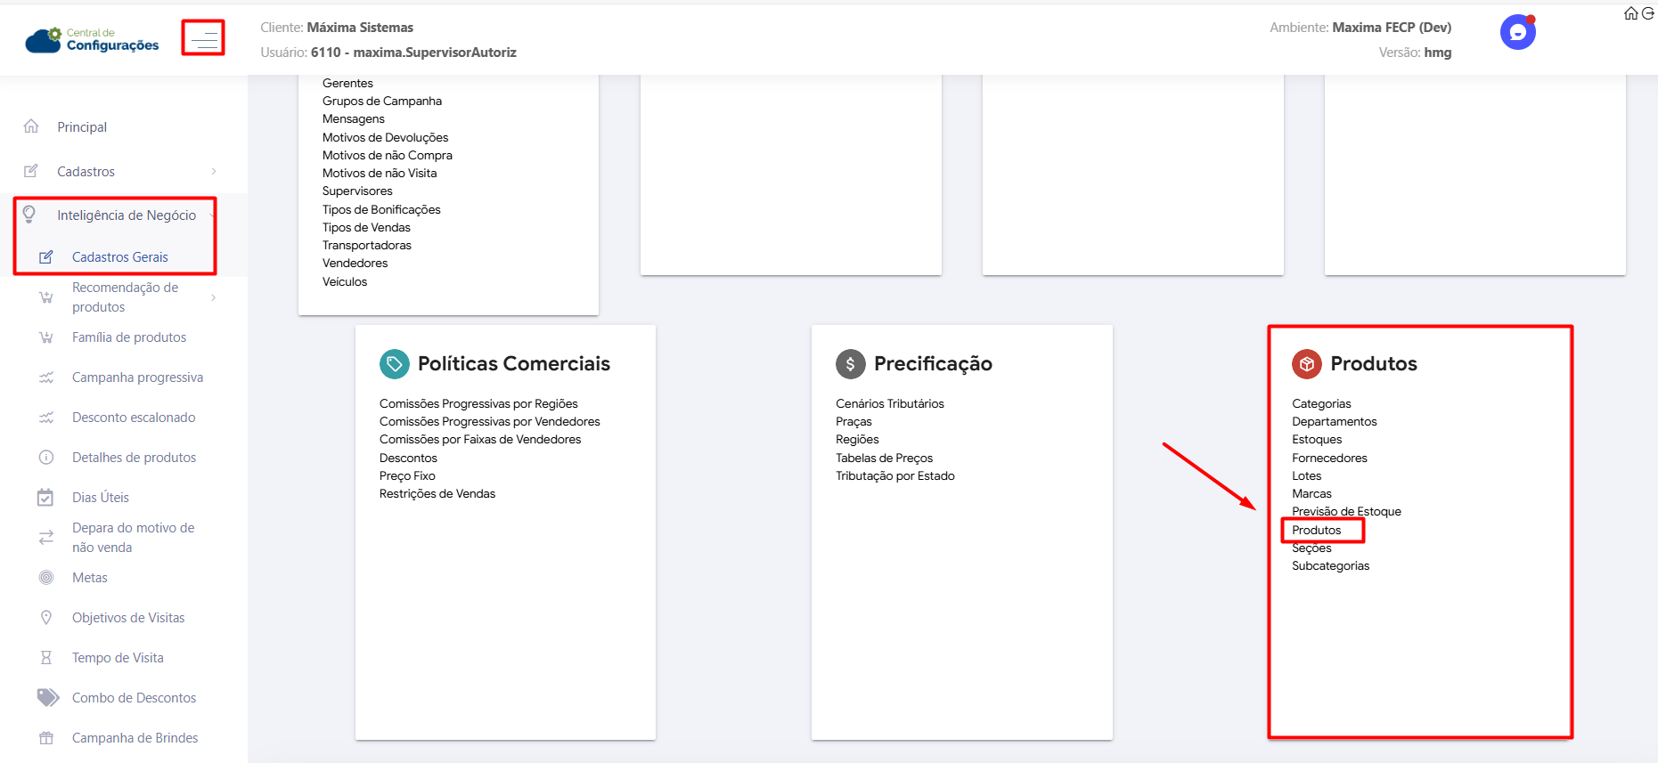
Task: Click the Central de Configurações logo
Action: coord(93,40)
